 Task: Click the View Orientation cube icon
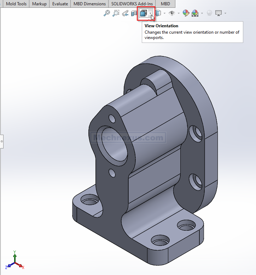coord(143,13)
